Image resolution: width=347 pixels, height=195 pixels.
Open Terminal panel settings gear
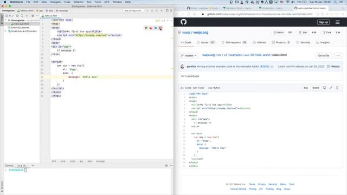tap(166, 166)
